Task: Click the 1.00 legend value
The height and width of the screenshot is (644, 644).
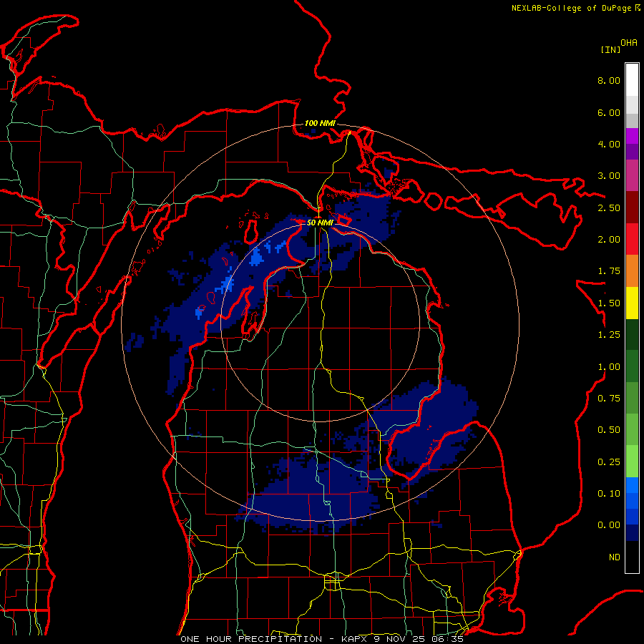Action: 609,367
